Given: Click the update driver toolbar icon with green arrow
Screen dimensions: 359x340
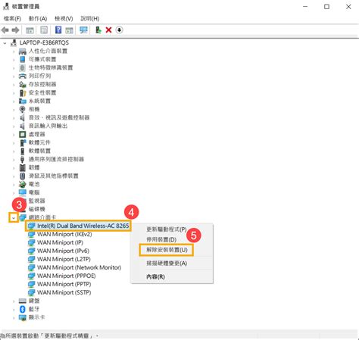Looking at the screenshot, I should (x=98, y=30).
